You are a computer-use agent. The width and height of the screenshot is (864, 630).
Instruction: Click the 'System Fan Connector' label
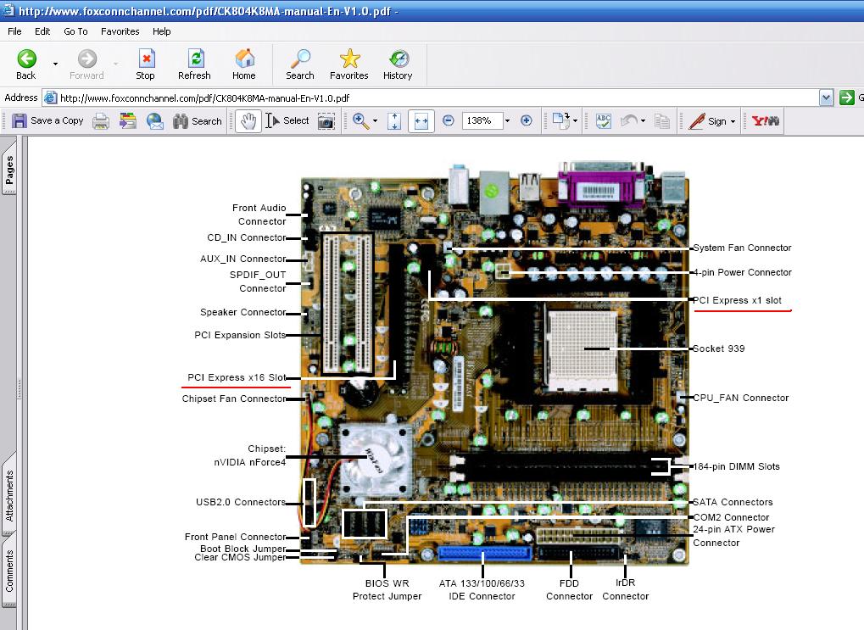pyautogui.click(x=742, y=248)
